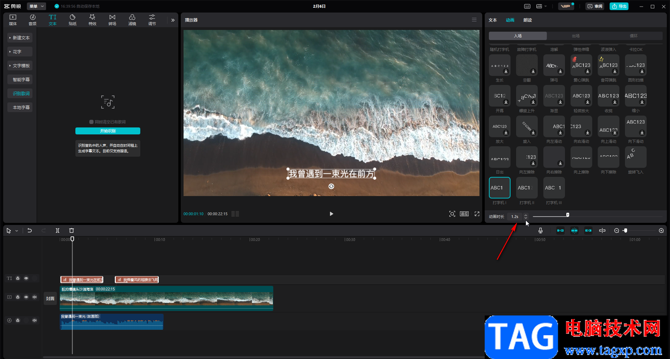This screenshot has width=670, height=359.
Task: Open the 特效 effects panel
Action: pos(92,20)
